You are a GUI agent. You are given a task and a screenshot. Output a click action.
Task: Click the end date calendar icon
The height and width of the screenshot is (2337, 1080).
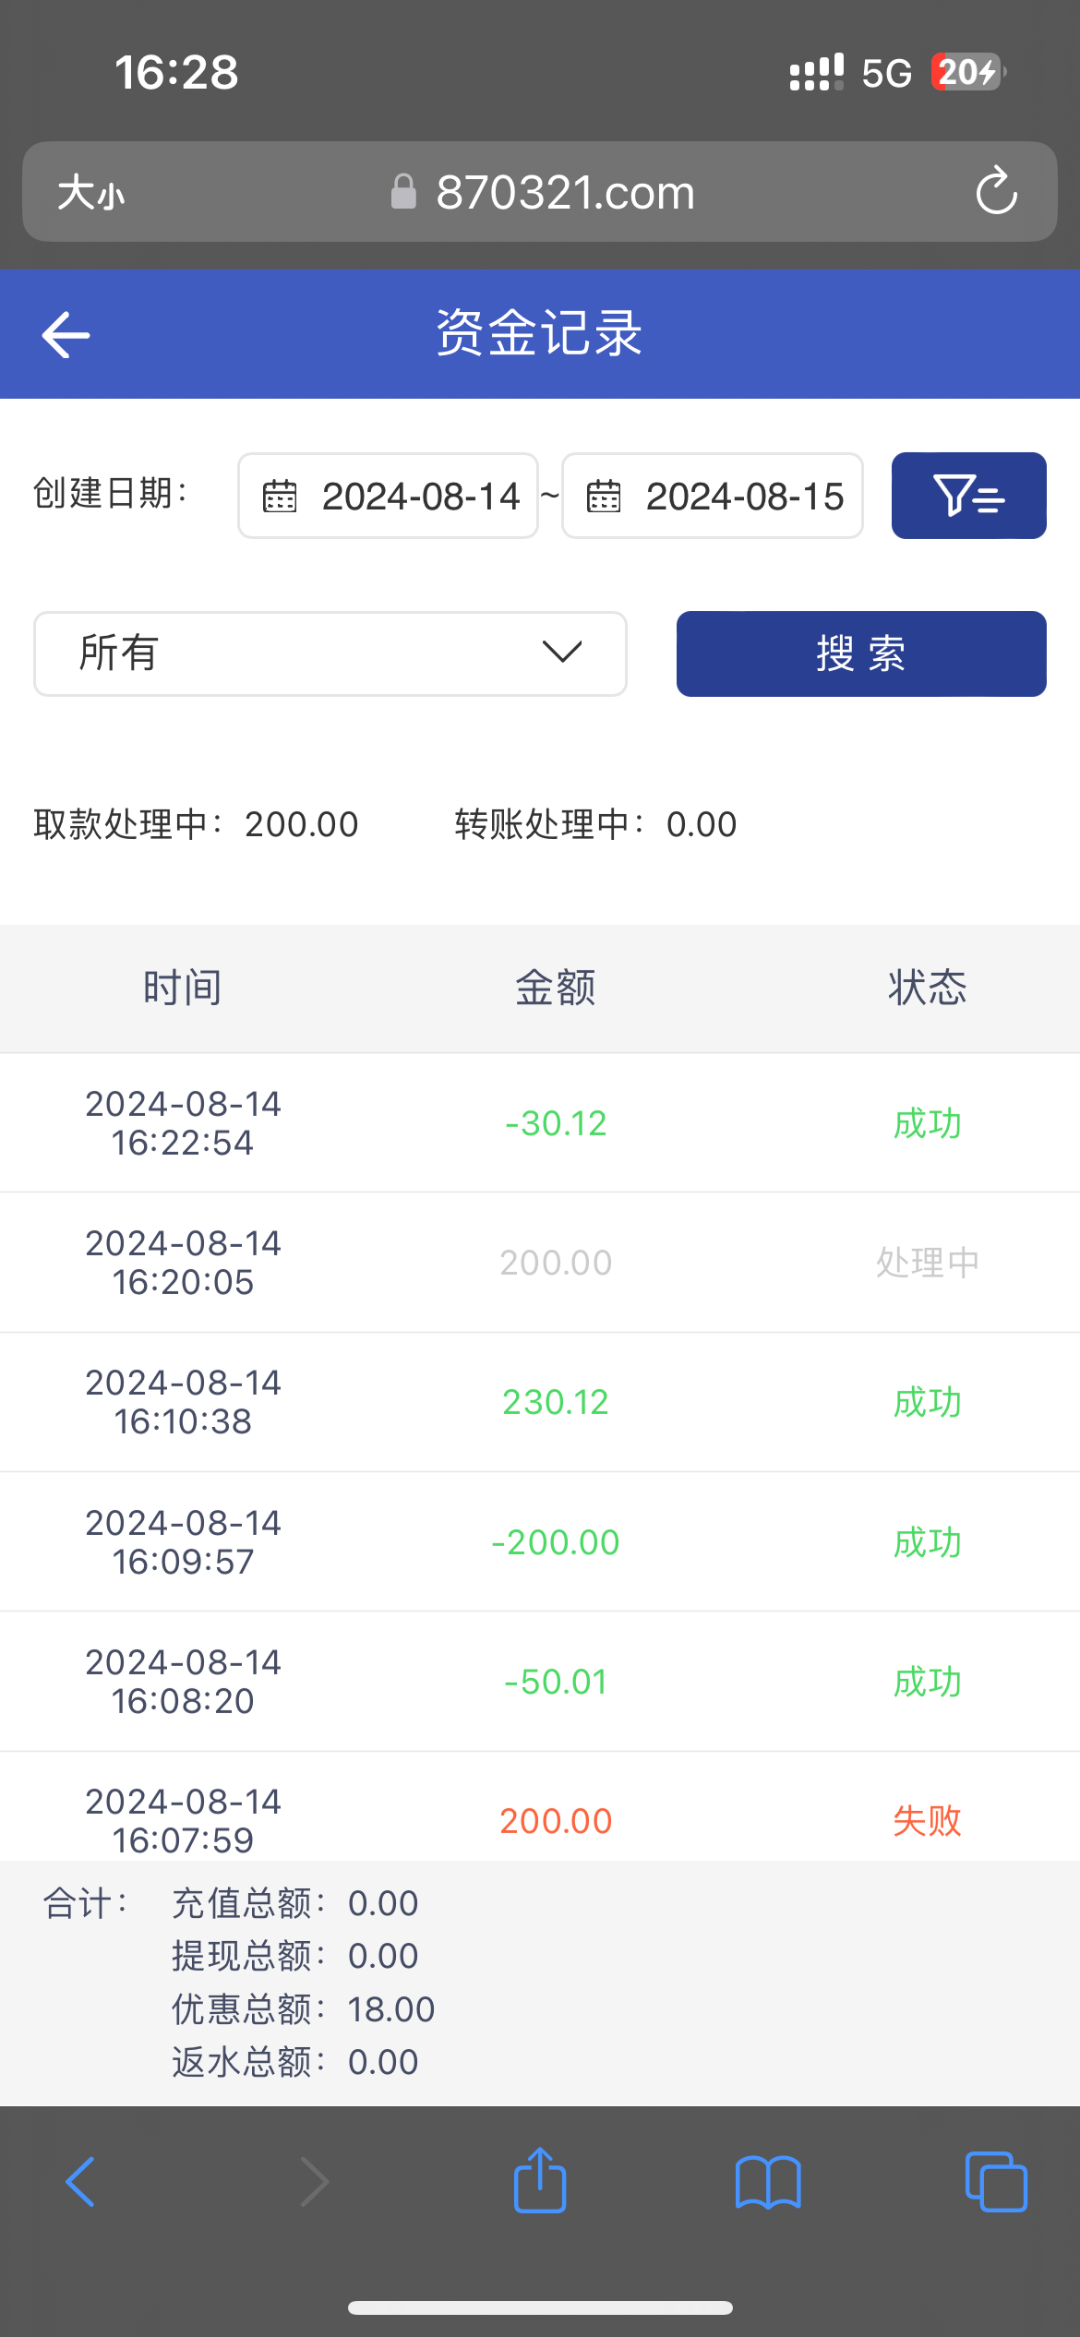(604, 496)
